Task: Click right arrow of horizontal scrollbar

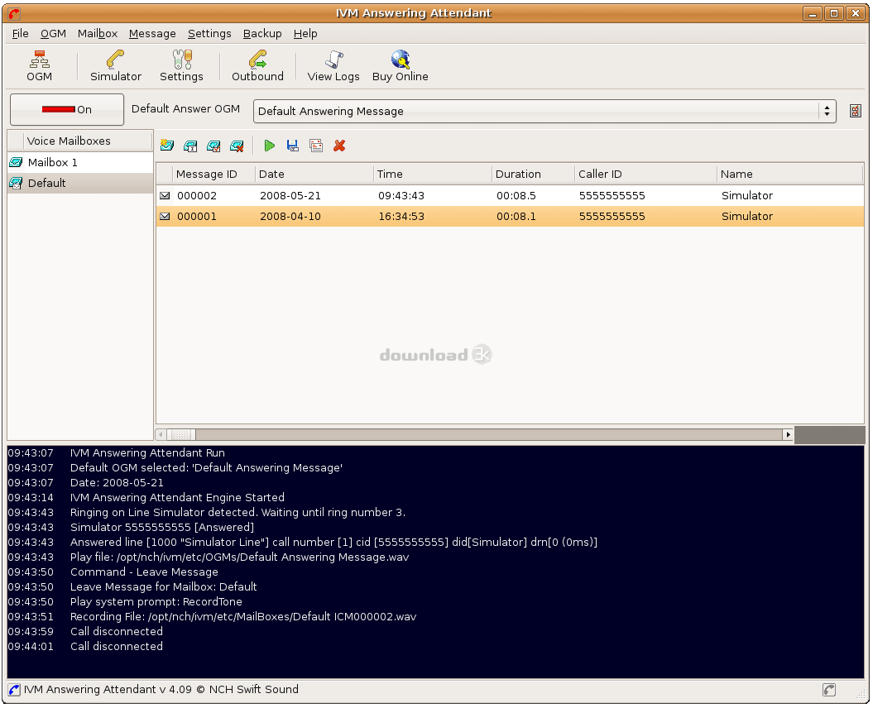Action: click(788, 435)
